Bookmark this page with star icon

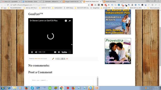[x=89, y=5]
